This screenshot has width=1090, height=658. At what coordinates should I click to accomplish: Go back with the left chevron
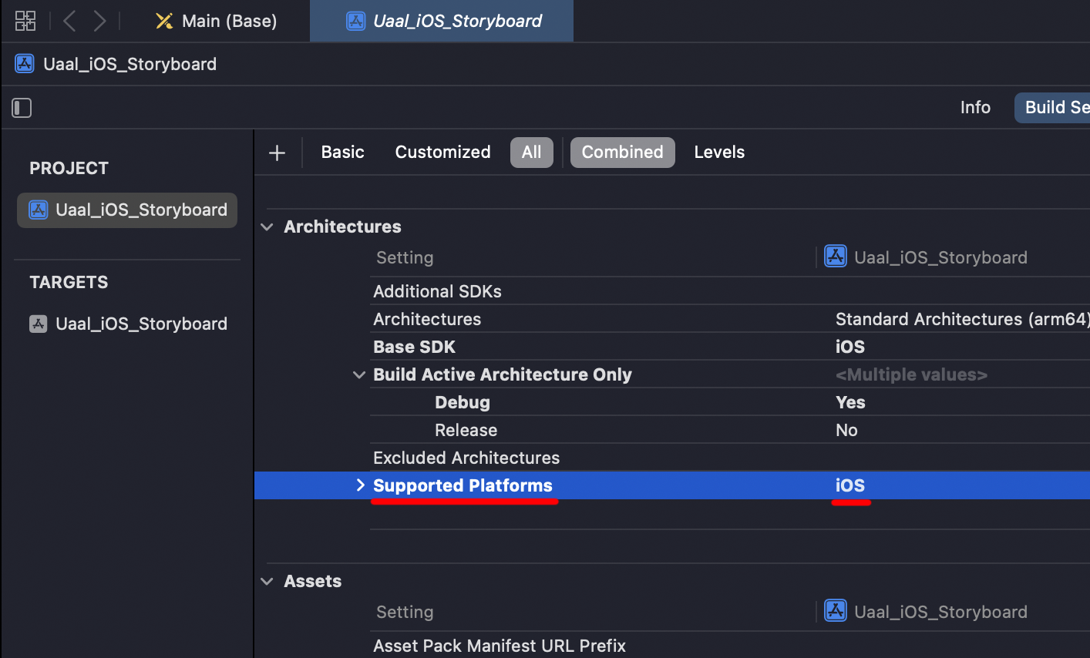pos(69,21)
